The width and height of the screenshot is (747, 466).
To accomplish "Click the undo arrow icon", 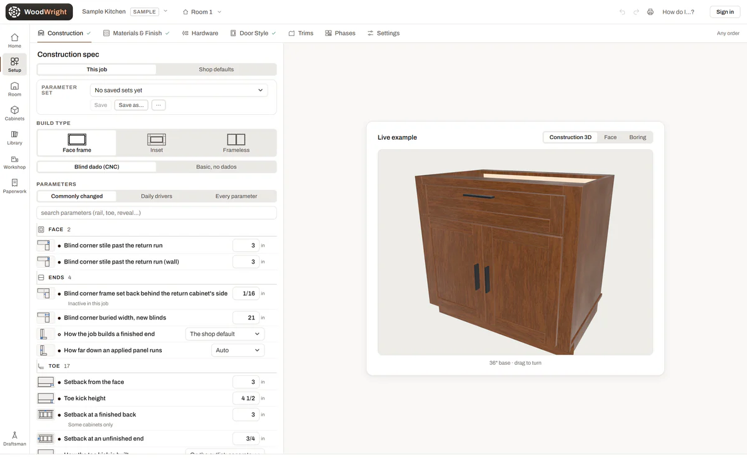I will [x=622, y=12].
